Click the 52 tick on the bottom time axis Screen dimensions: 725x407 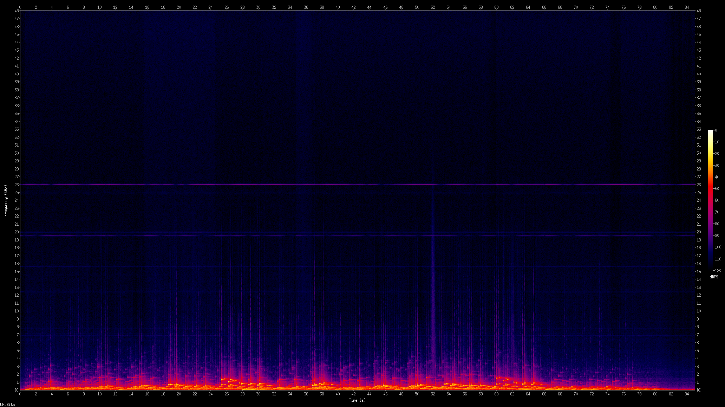[433, 394]
